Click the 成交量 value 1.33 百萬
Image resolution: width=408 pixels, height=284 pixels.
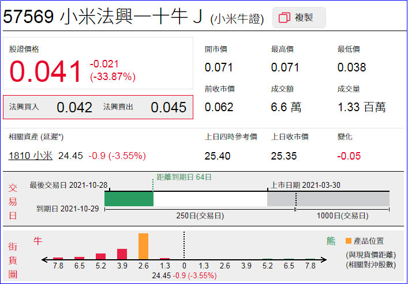[361, 107]
